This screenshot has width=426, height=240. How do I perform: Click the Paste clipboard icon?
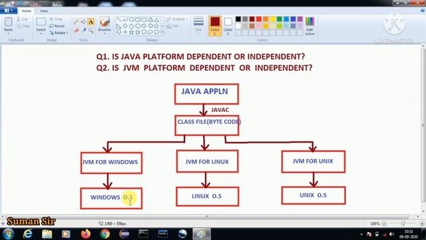[x=8, y=22]
